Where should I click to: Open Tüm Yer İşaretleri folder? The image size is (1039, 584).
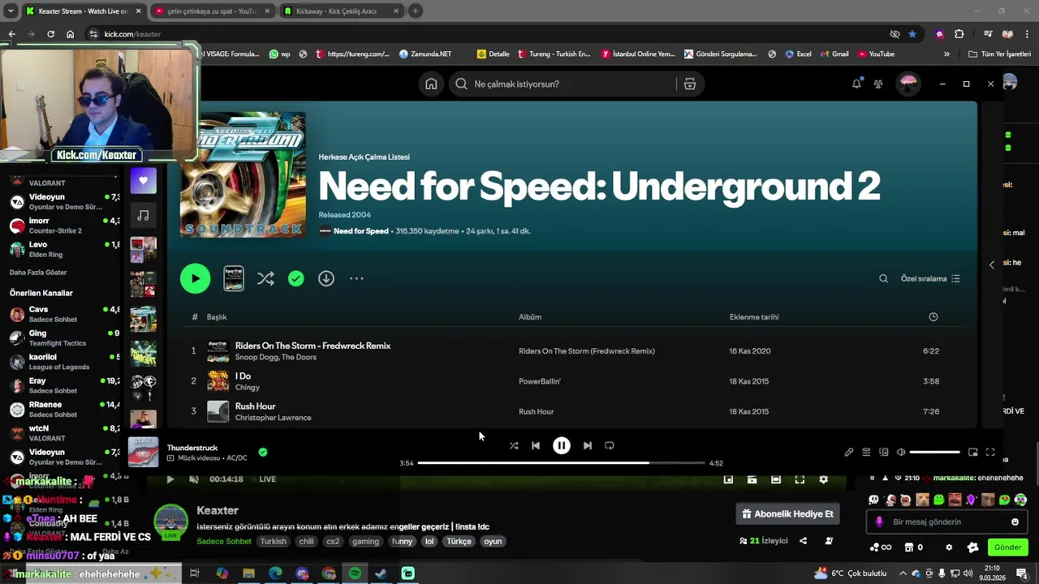click(1000, 54)
